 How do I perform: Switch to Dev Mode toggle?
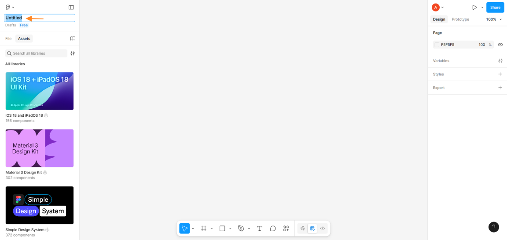point(323,229)
